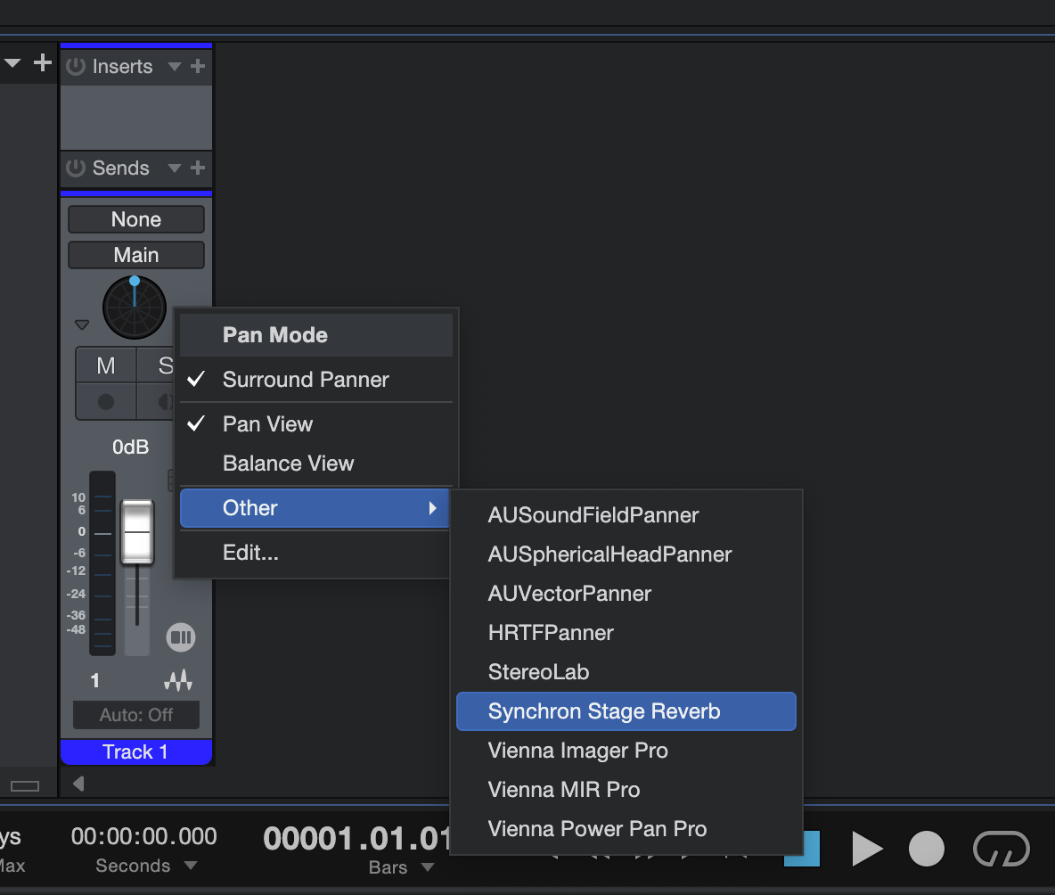Open the Inserts dropdown arrow

[x=175, y=67]
